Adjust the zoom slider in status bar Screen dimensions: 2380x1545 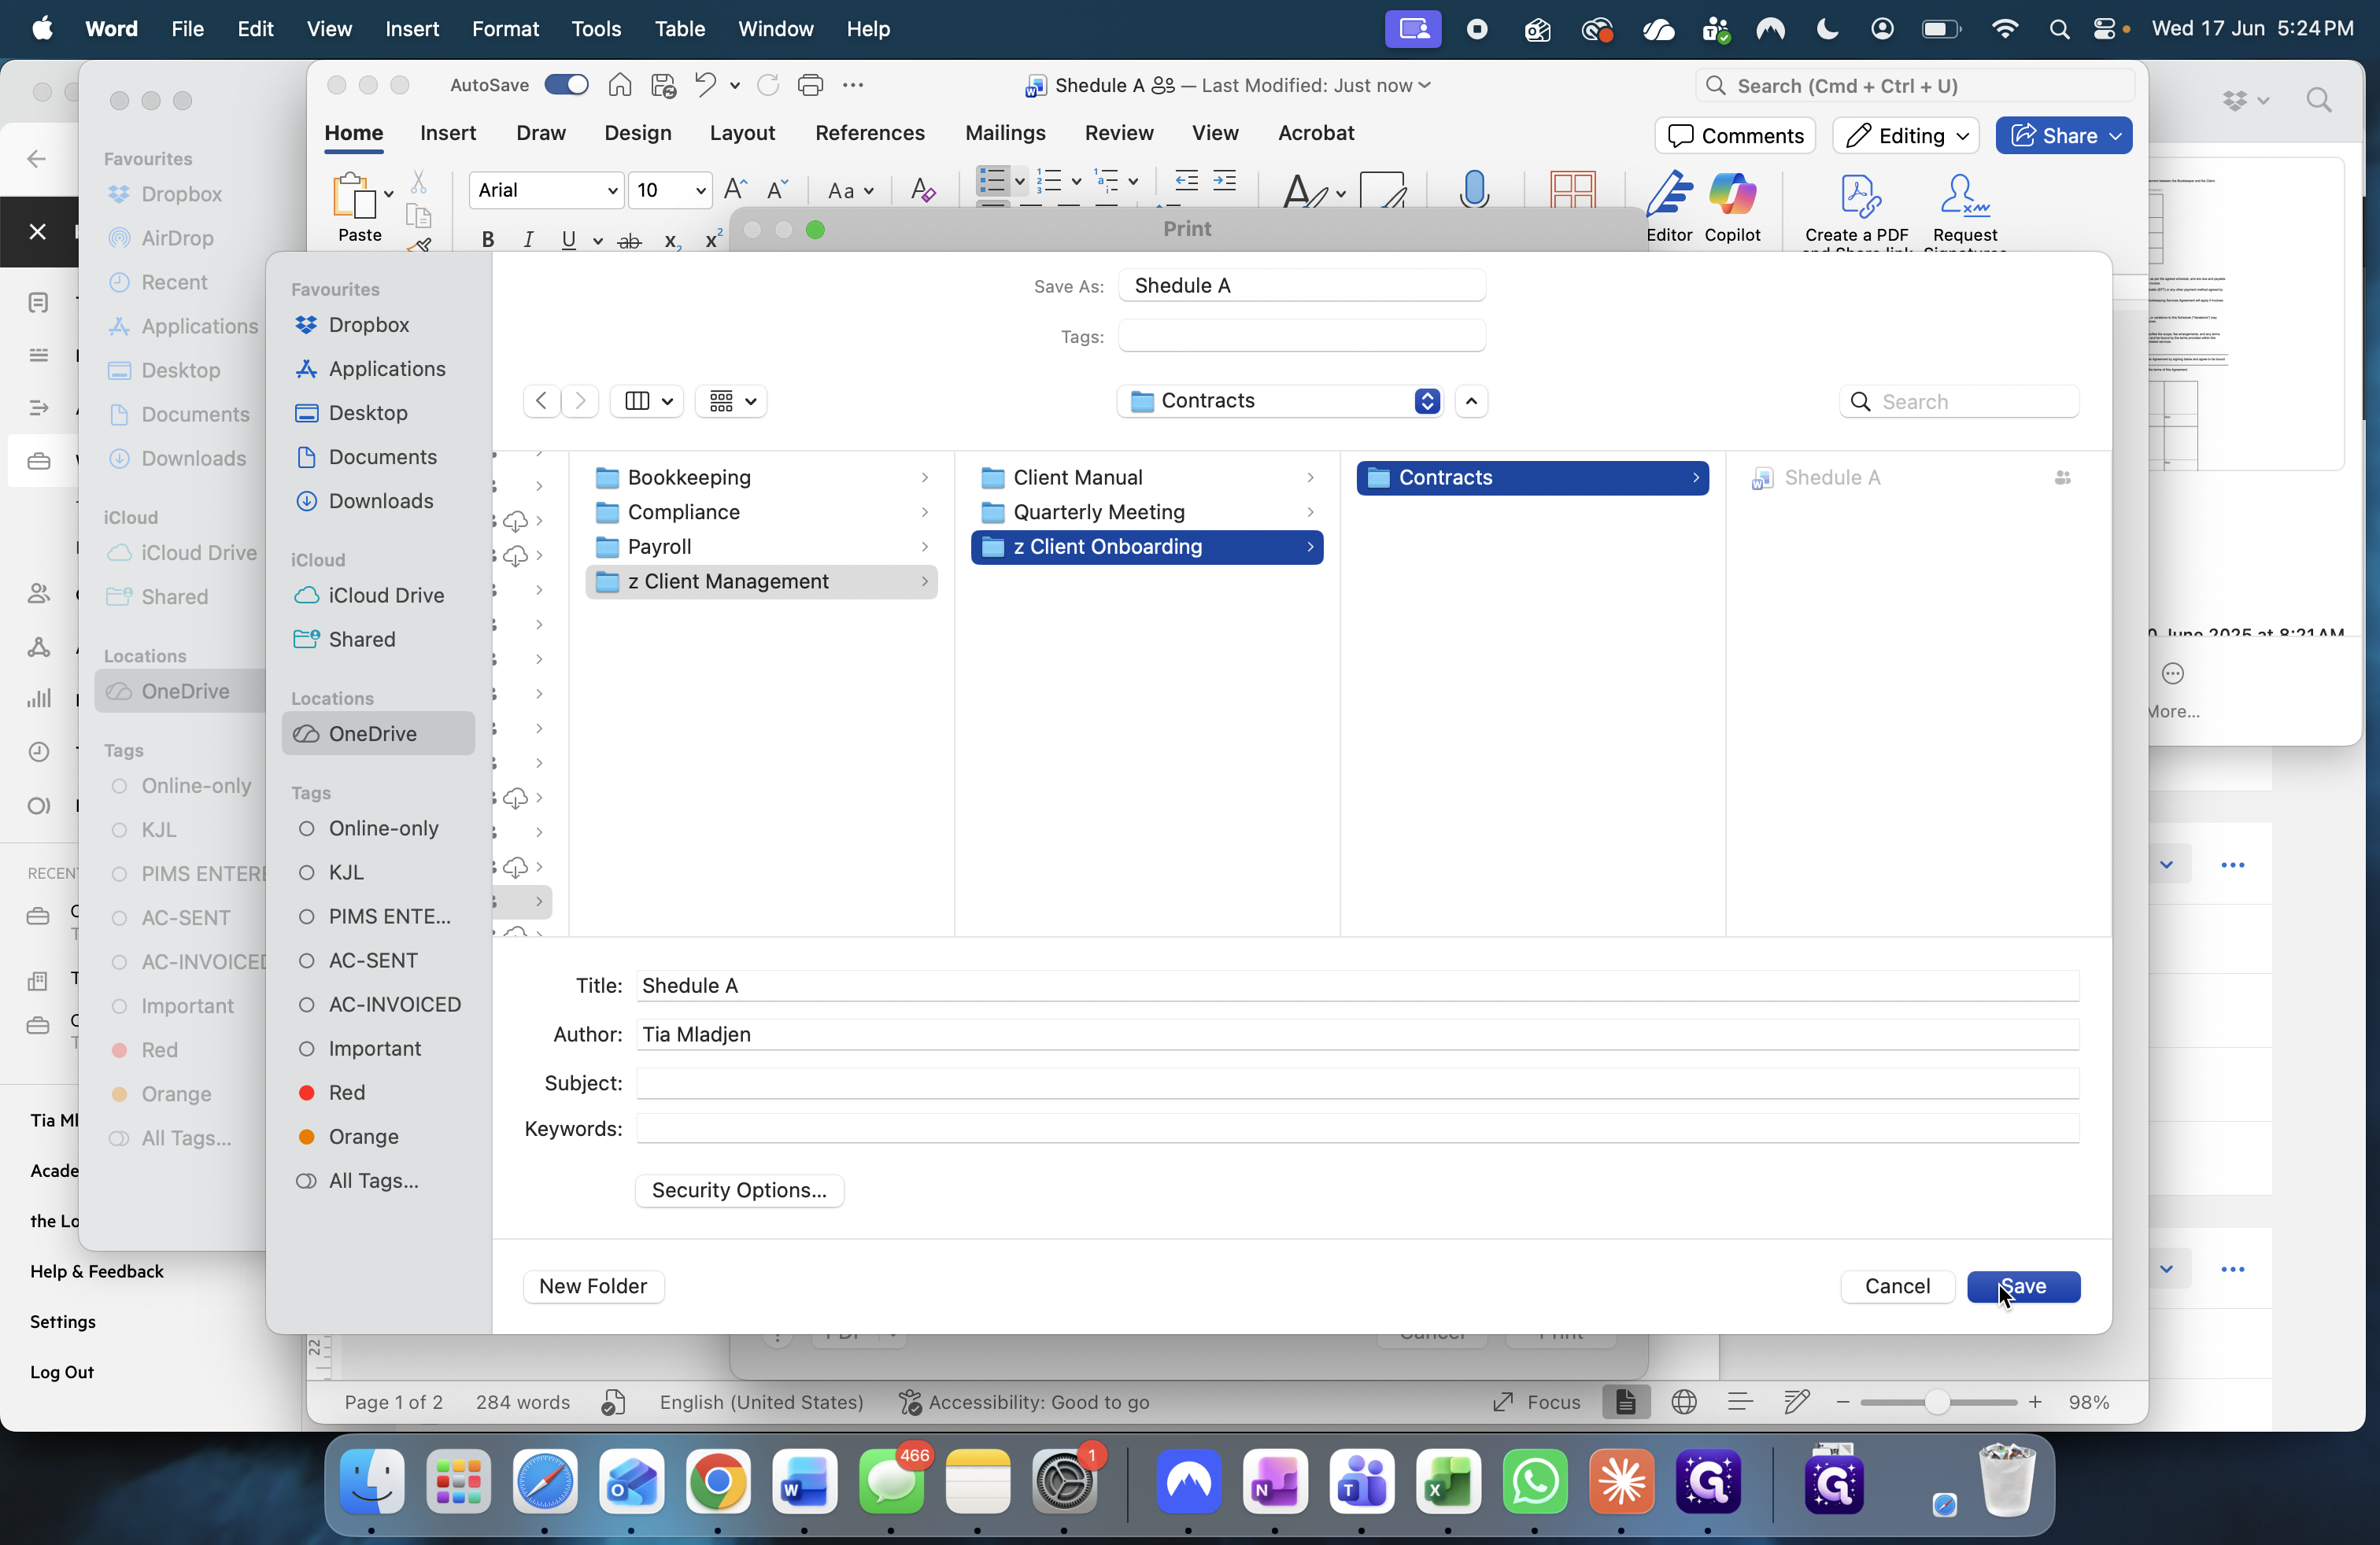tap(1937, 1402)
